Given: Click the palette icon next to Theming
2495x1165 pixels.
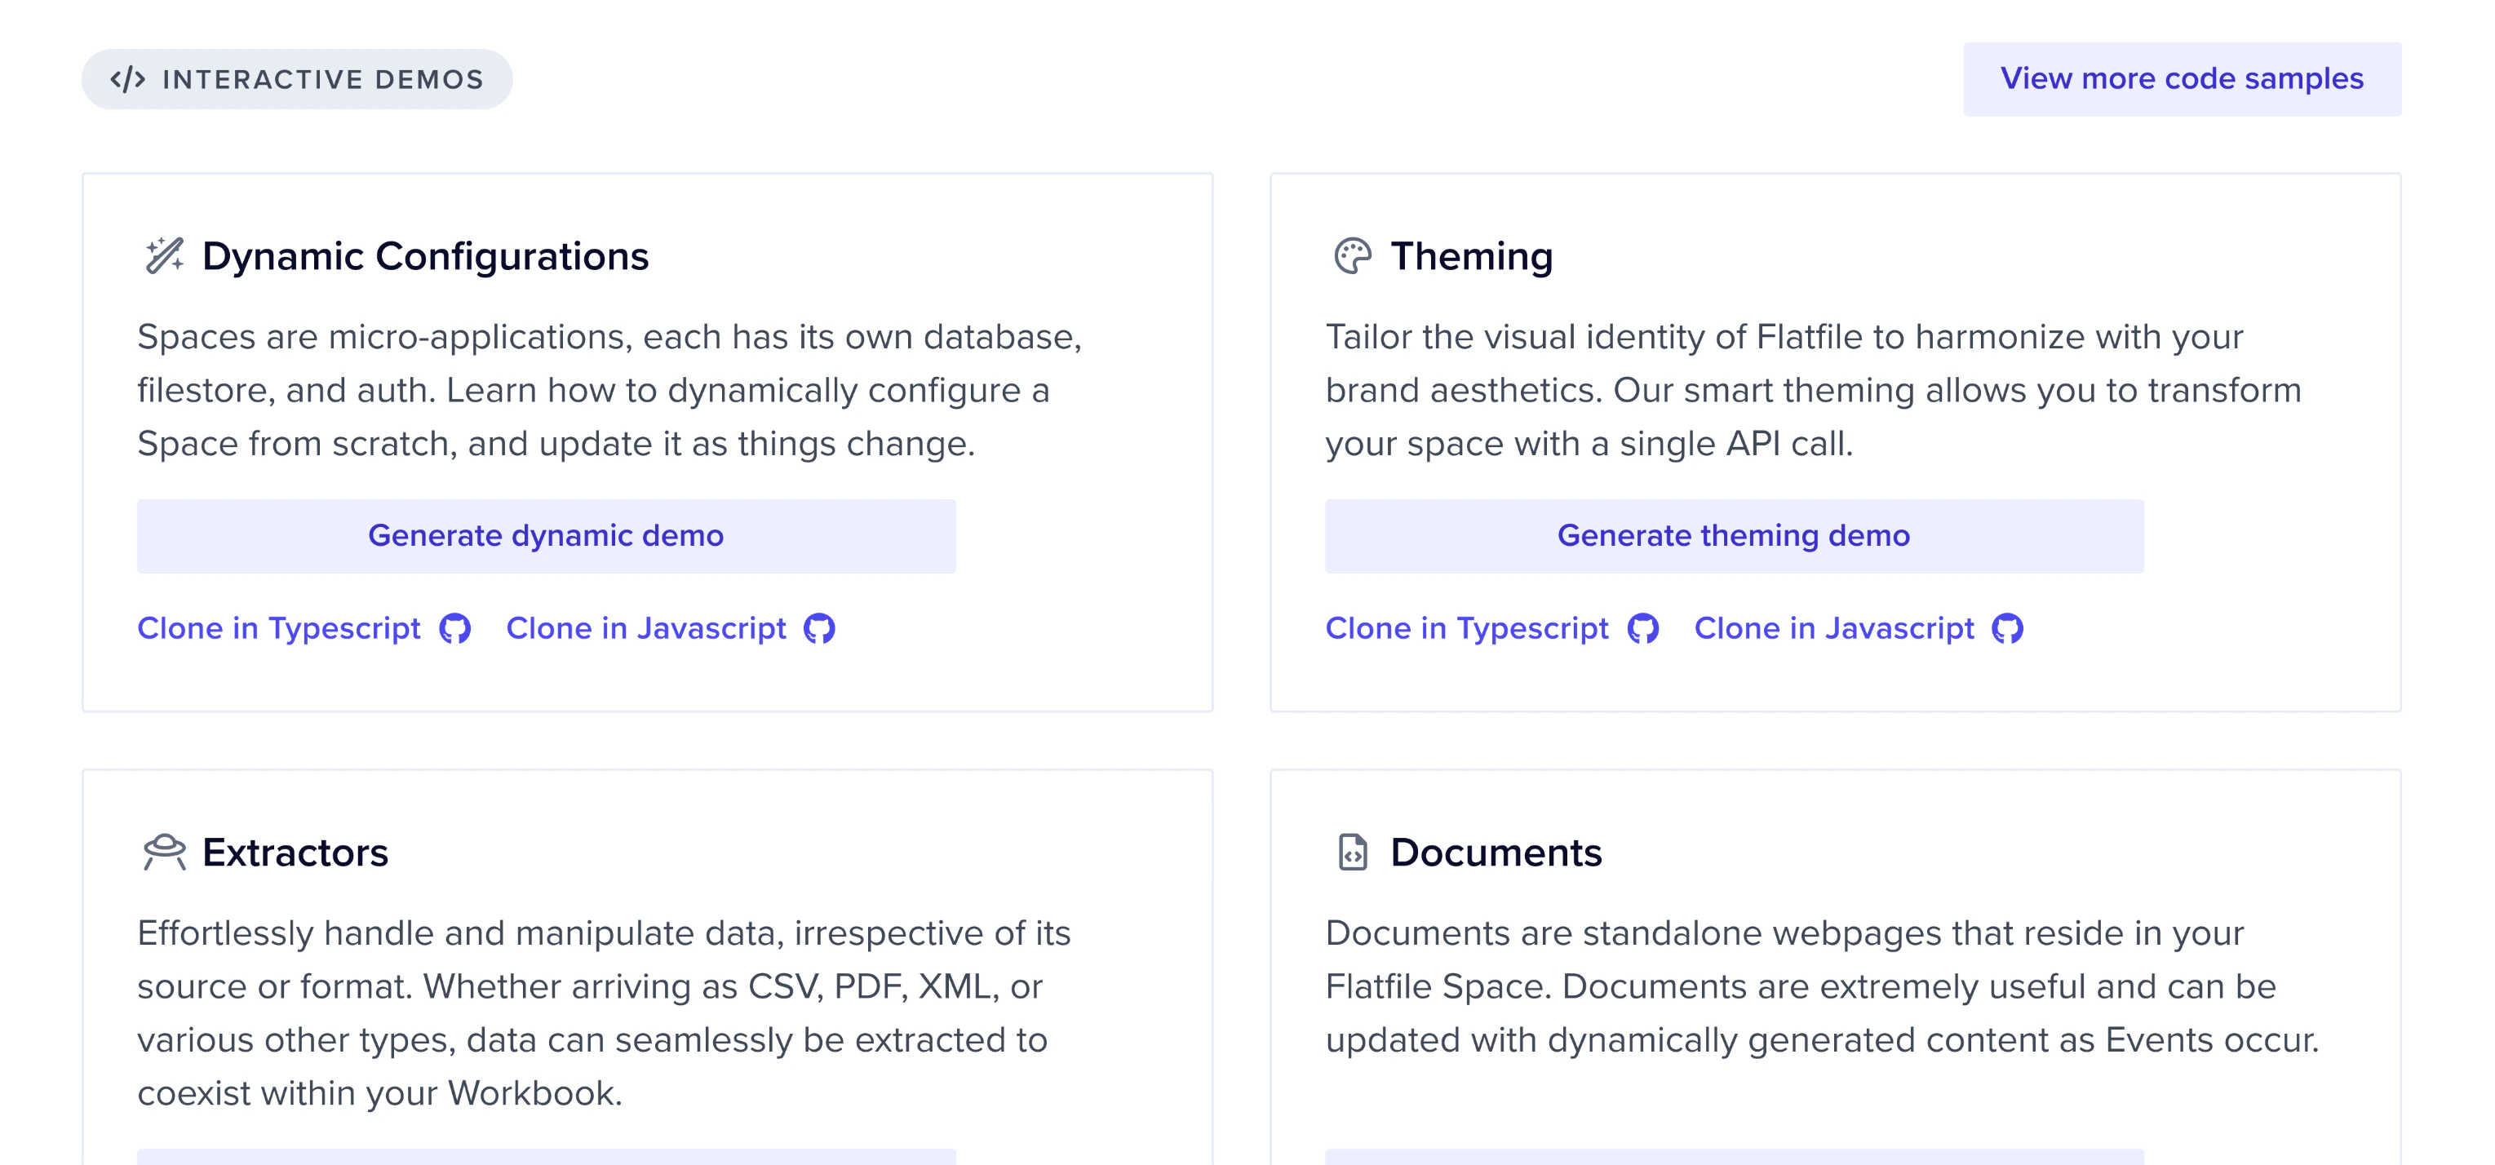Looking at the screenshot, I should click(1352, 257).
